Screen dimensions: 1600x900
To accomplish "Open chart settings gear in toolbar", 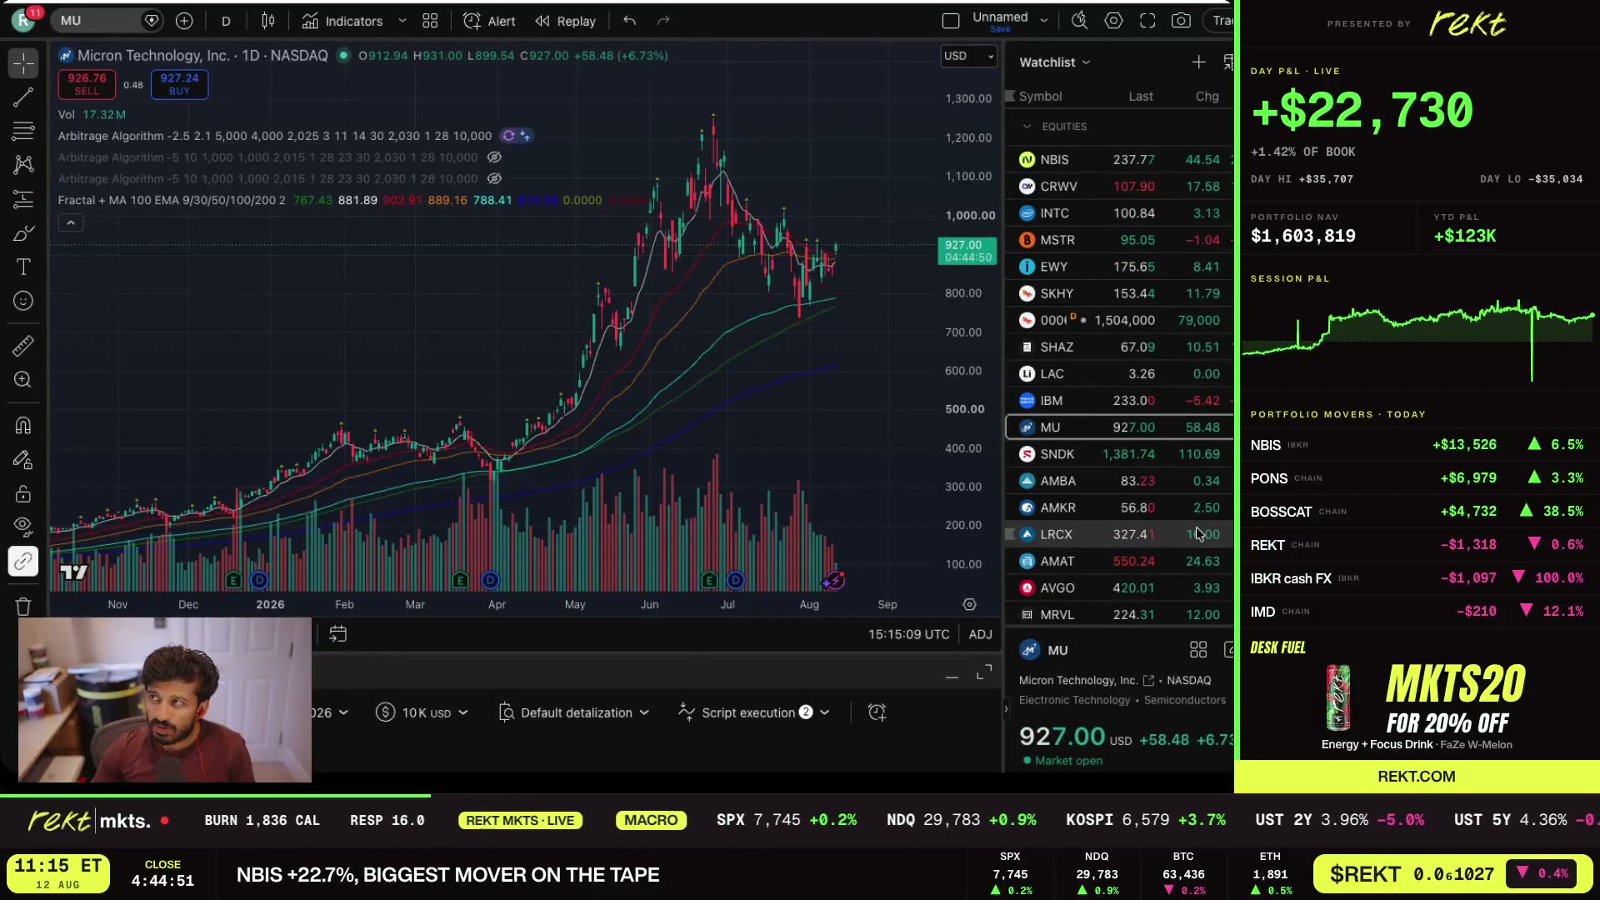I will coord(1113,21).
